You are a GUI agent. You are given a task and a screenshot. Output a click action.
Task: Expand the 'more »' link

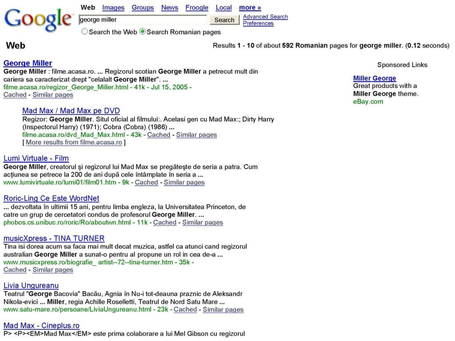(x=250, y=8)
